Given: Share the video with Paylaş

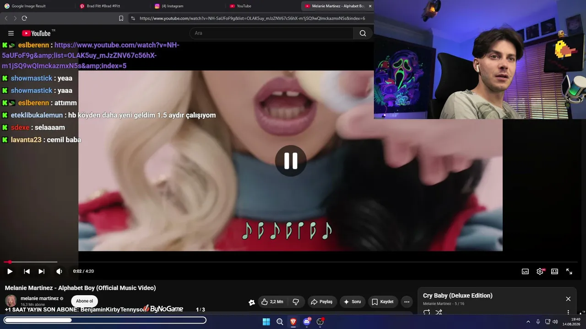Looking at the screenshot, I should tap(321, 302).
